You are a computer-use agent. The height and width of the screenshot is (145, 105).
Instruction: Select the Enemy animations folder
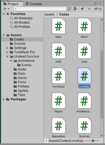pyautogui.click(x=22, y=65)
